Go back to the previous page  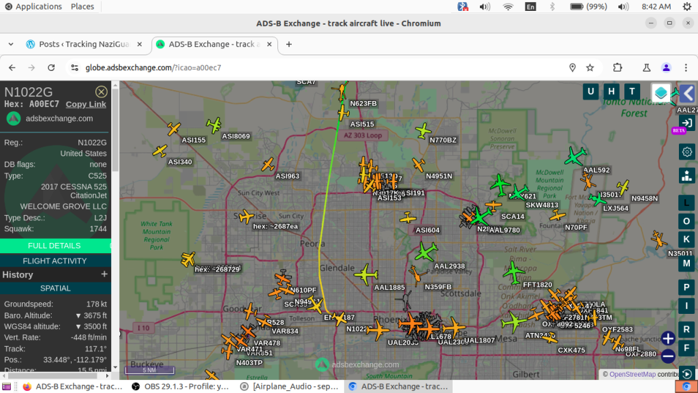[x=12, y=68]
